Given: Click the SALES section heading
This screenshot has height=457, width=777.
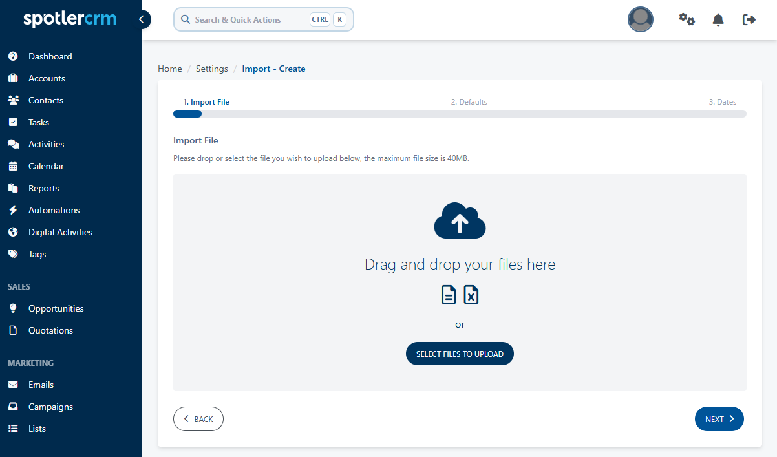Looking at the screenshot, I should click(19, 286).
